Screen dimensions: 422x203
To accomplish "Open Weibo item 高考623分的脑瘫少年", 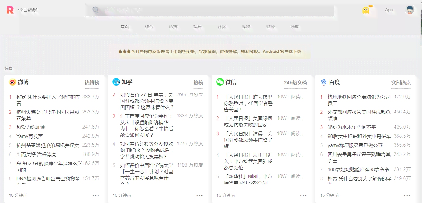I will [x=49, y=166].
